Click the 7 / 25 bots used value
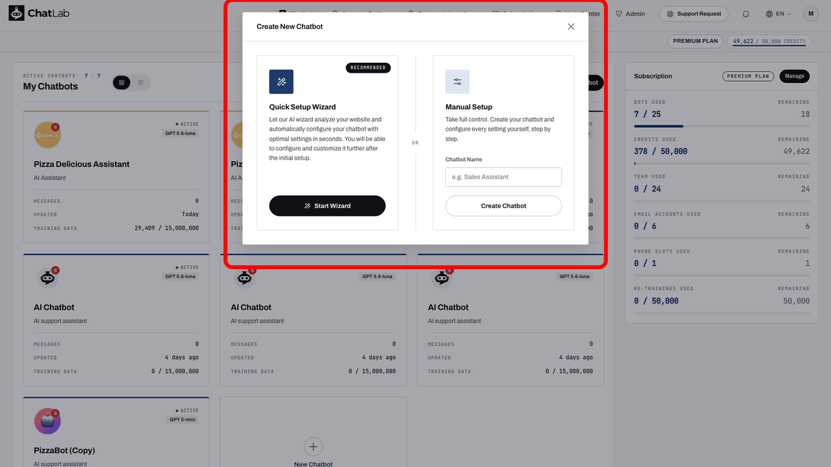Image resolution: width=831 pixels, height=467 pixels. [647, 114]
